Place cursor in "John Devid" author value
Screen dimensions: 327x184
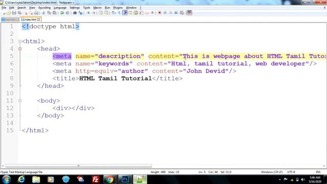206,71
